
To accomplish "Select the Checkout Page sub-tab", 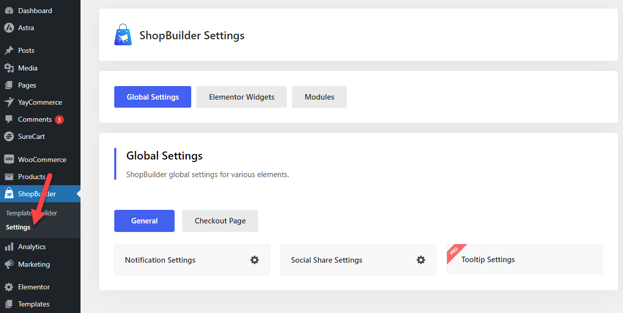I will point(220,221).
